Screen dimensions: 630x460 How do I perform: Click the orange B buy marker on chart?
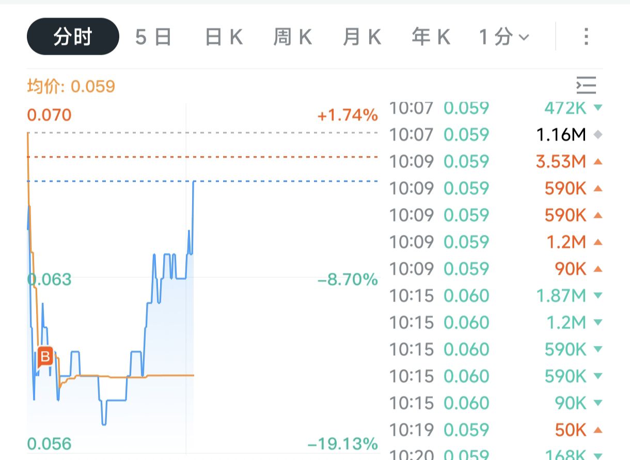pyautogui.click(x=45, y=356)
